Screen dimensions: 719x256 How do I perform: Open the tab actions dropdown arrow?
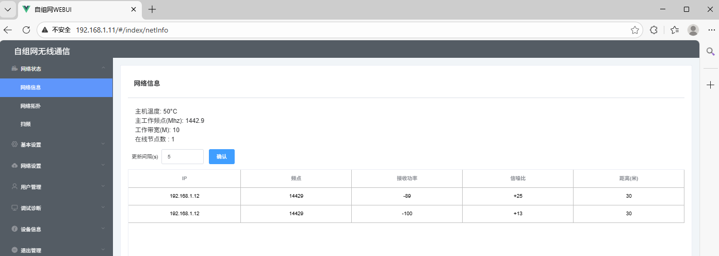coord(8,9)
